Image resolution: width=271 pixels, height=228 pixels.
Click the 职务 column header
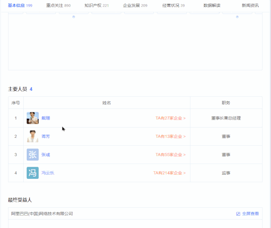tap(226, 103)
